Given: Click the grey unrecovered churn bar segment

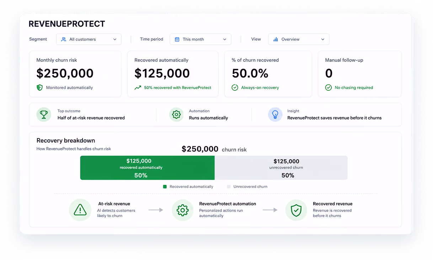Looking at the screenshot, I should (281, 168).
